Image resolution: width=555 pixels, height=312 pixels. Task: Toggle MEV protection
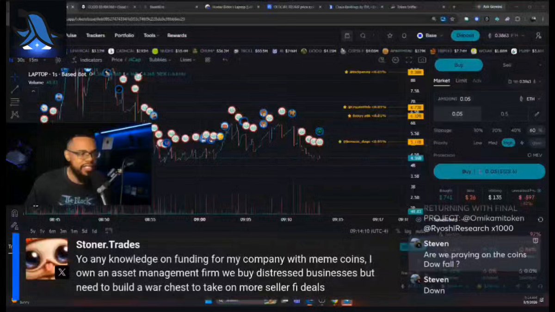[535, 155]
